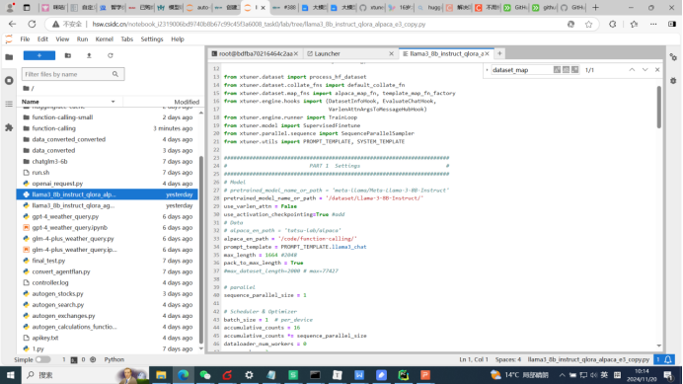Click the code editor vertical scrollbar

[658, 108]
